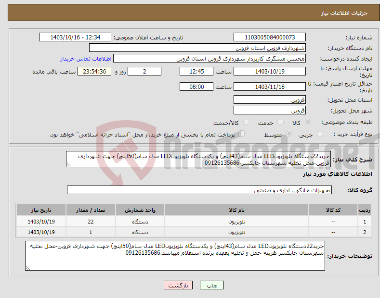Click the announcement date field 1403/10/16 - 12:34
The image size is (380, 298).
75,37
